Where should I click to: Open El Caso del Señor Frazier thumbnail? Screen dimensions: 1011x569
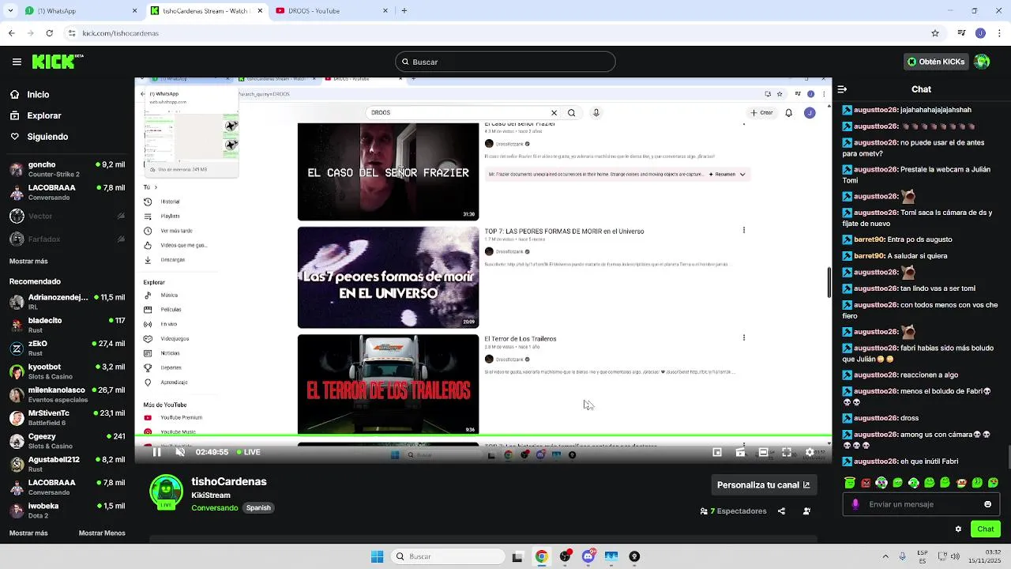click(x=388, y=171)
